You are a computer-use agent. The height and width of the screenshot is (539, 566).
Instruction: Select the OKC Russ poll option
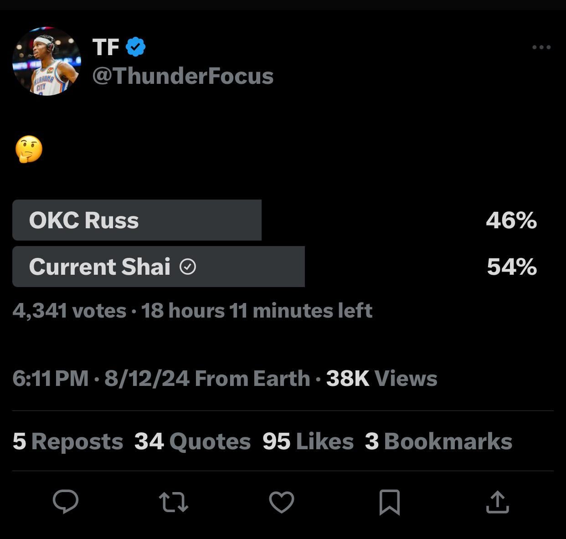pos(137,220)
